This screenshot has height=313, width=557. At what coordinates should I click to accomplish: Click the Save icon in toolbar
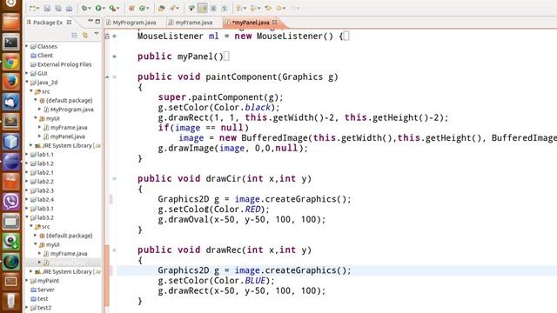click(47, 8)
